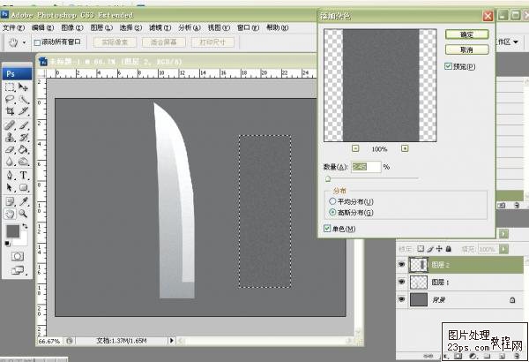The image size is (529, 362).
Task: Select 平均分布 uniform distribution radio
Action: tap(332, 201)
